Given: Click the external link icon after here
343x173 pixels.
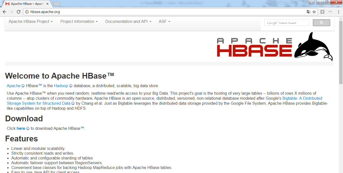Looking at the screenshot, I should 28,129.
